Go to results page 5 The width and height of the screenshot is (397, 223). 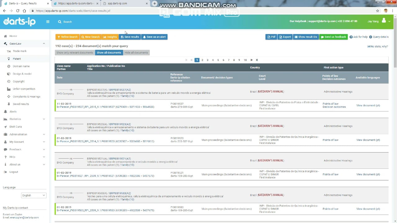coord(218,60)
